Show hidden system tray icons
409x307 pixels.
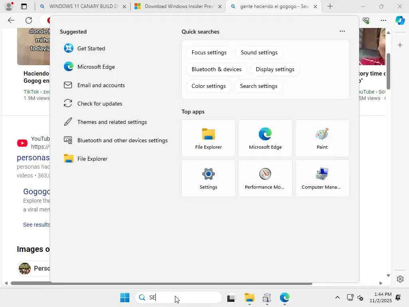point(337,297)
